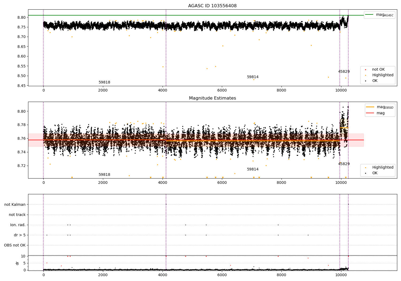Image resolution: width=401 pixels, height=281 pixels.
Task: Click the title 'AGASC ID 103556408'
Action: [x=212, y=6]
